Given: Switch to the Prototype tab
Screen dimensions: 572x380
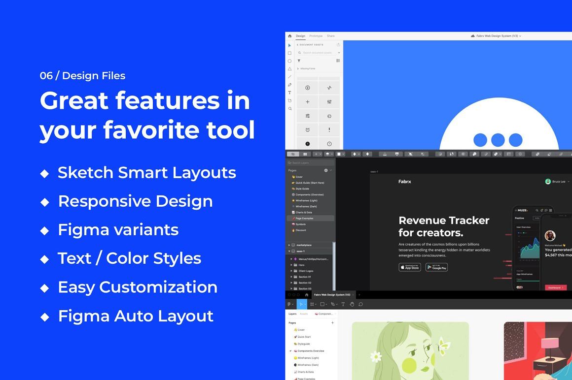Looking at the screenshot, I should (316, 36).
